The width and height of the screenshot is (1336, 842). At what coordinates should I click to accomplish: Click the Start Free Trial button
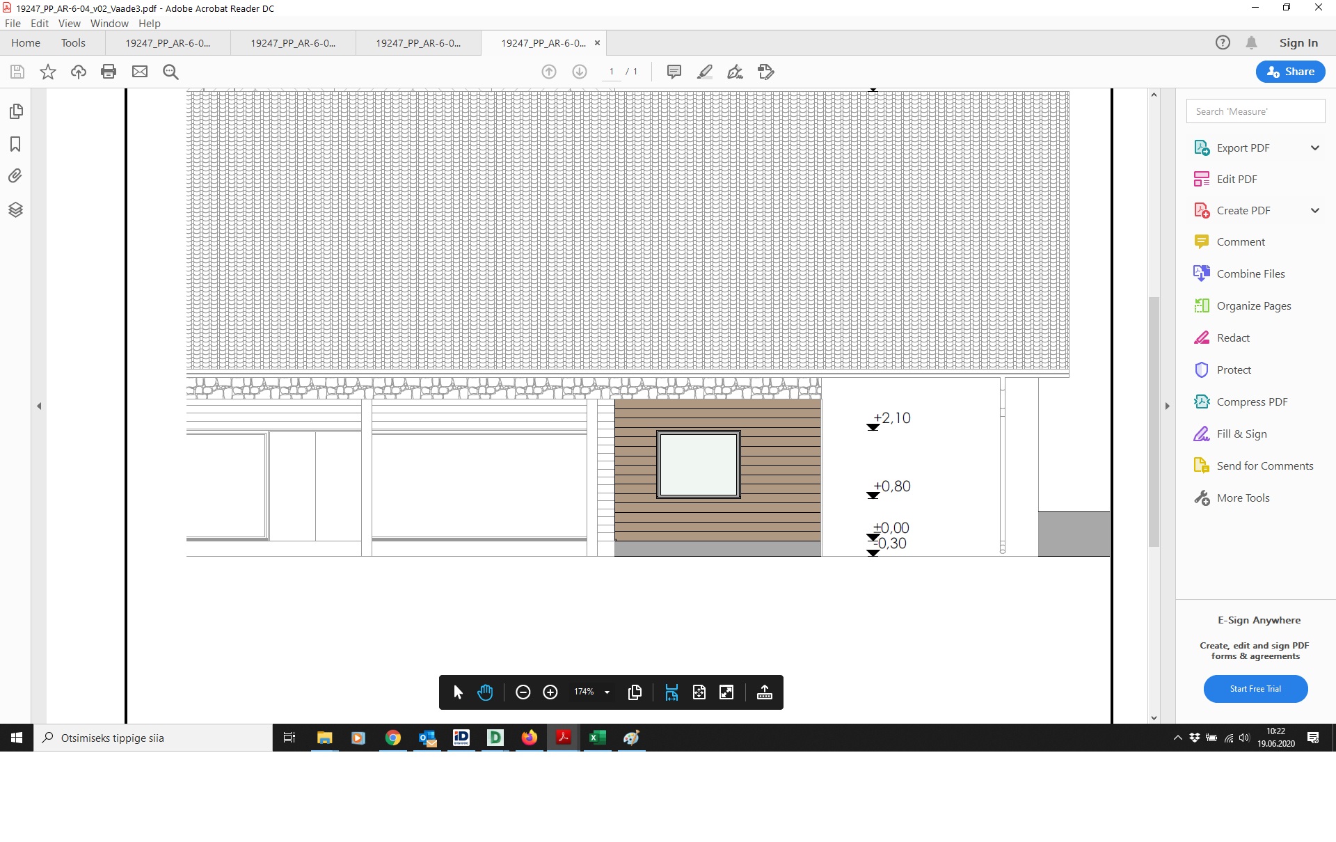pyautogui.click(x=1255, y=689)
